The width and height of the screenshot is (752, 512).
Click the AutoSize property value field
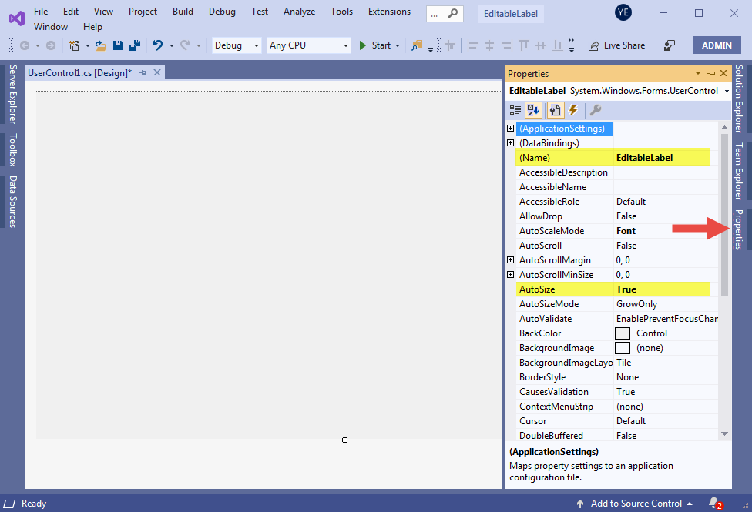pyautogui.click(x=661, y=289)
